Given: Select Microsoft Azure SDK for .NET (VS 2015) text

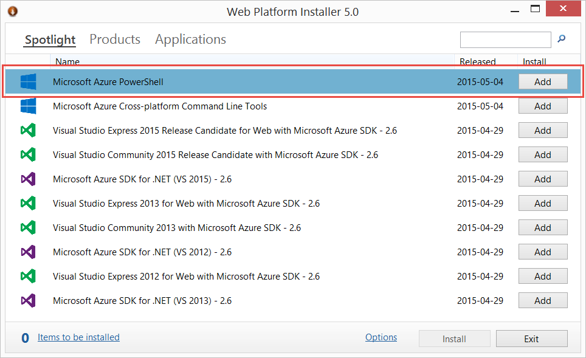Looking at the screenshot, I should coord(142,179).
